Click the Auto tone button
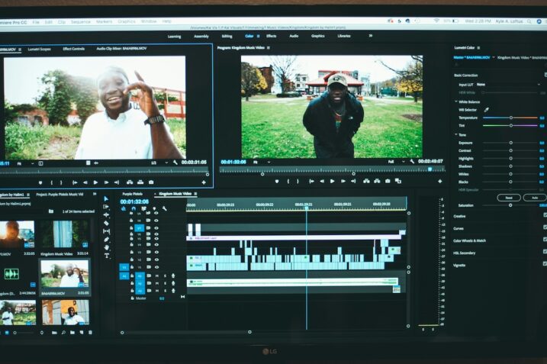Screen dimensions: 547x364 coord(535,198)
